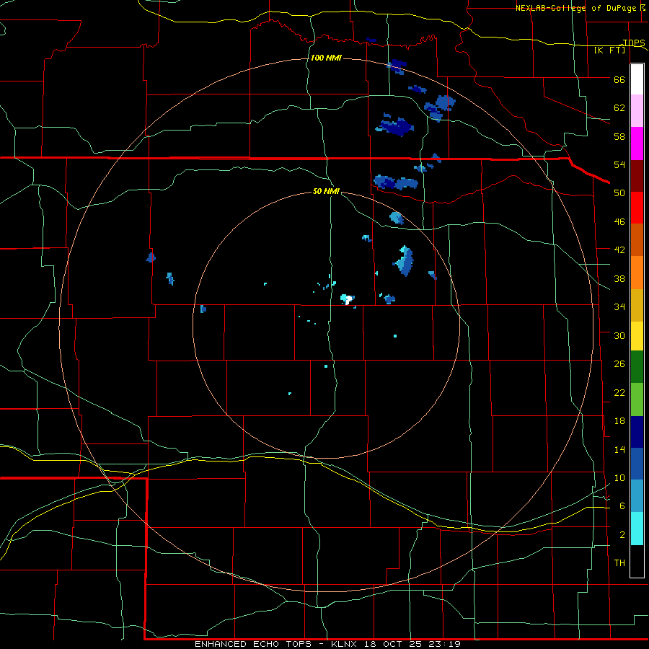
Task: Click the white color swatch in legend
Action: [637, 79]
